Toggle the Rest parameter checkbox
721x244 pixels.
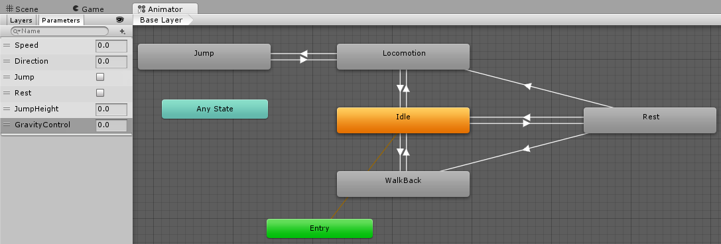pos(99,93)
